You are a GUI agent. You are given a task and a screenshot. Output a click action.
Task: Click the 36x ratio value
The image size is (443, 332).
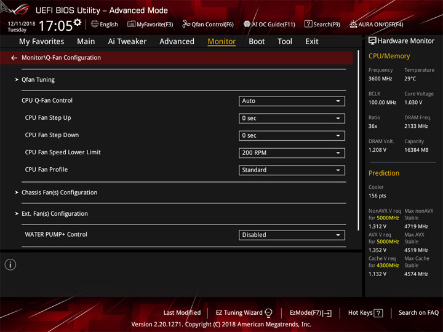tap(373, 126)
